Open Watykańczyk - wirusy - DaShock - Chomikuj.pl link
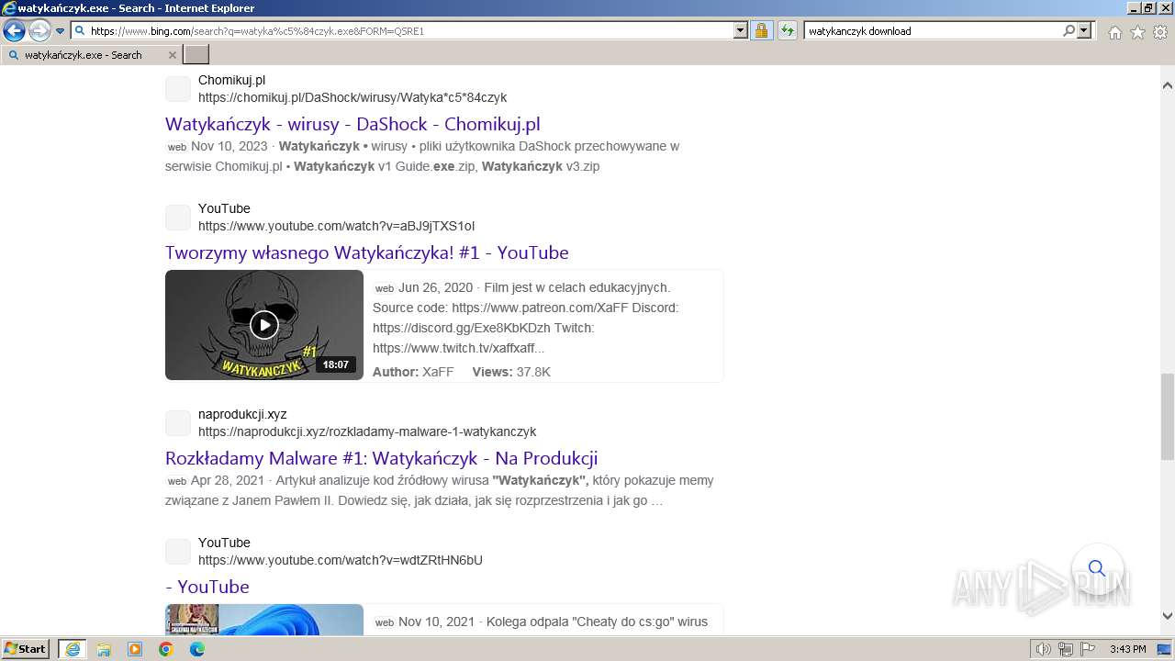This screenshot has width=1175, height=661. point(352,124)
